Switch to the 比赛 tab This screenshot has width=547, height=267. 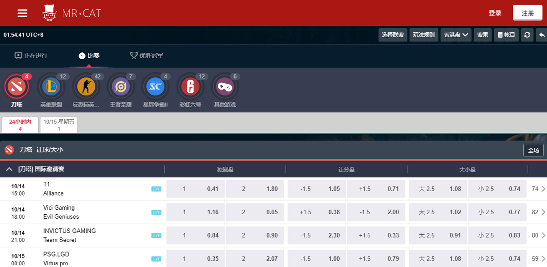pos(89,55)
